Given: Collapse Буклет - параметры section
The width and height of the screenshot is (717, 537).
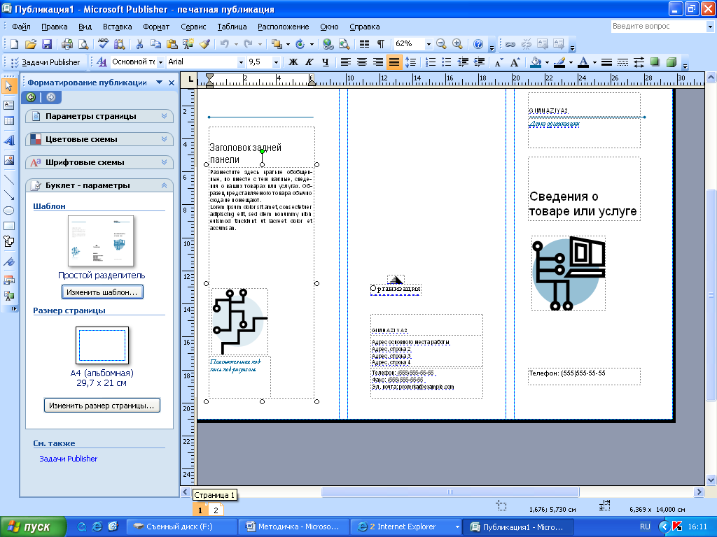Looking at the screenshot, I should [x=99, y=185].
